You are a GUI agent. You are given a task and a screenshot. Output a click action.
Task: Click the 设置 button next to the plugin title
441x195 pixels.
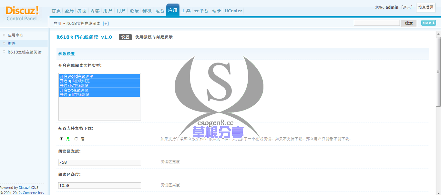pyautogui.click(x=125, y=37)
